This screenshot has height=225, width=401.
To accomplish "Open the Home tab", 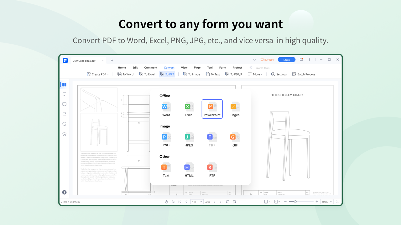I will point(122,67).
